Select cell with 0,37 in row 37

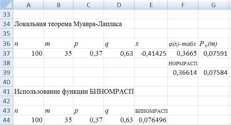89,53
